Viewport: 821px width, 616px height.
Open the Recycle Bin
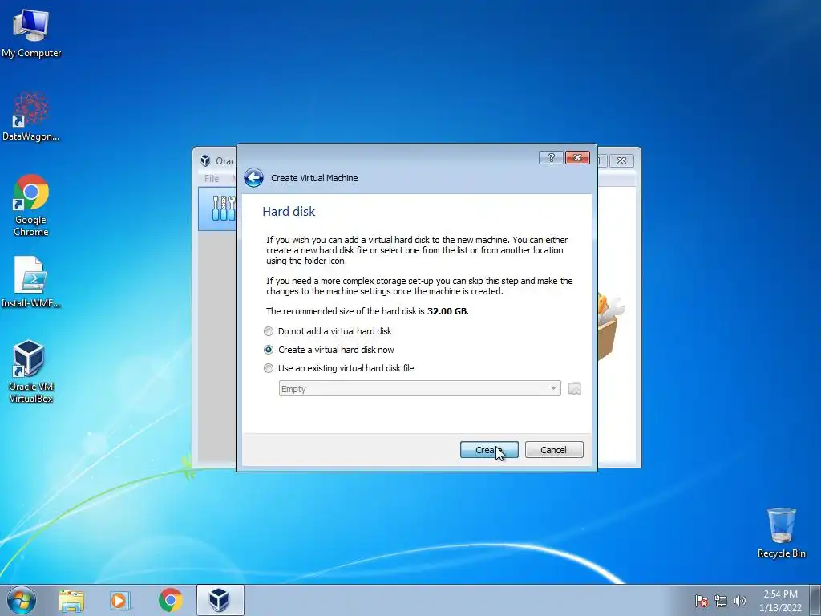point(781,533)
